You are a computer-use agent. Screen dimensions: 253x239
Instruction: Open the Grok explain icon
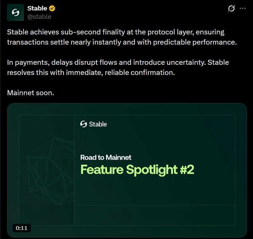231,9
